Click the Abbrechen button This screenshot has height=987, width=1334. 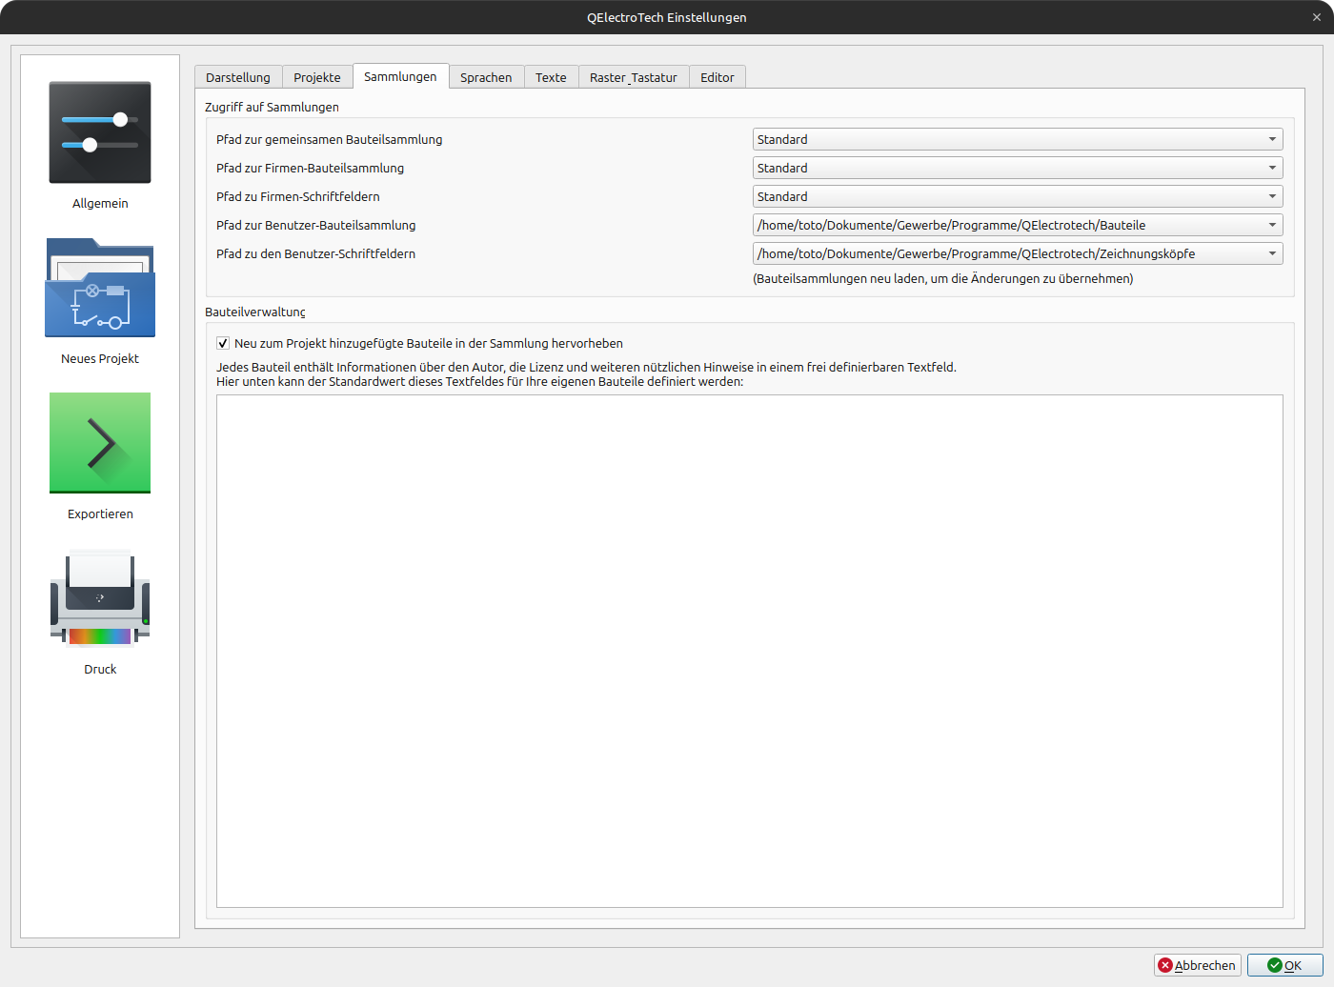1197,965
